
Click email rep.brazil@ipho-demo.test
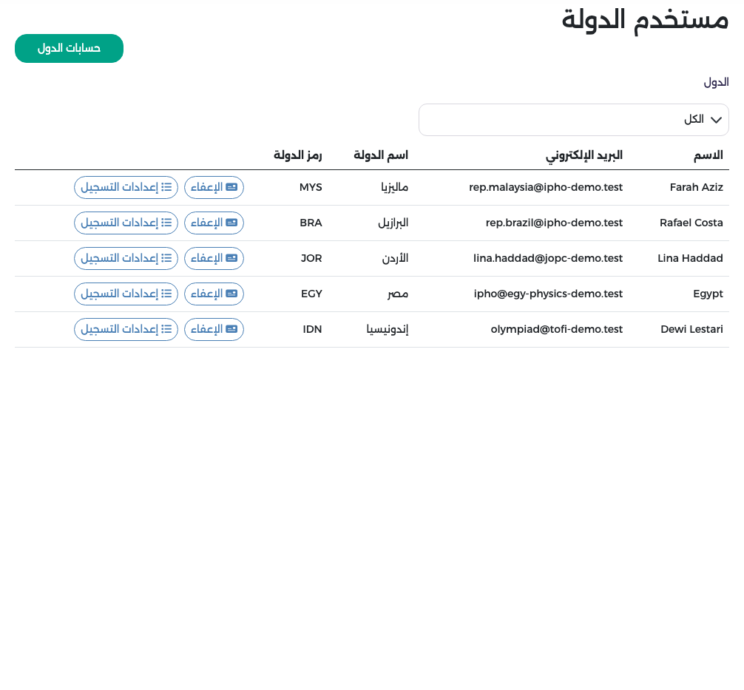tap(554, 223)
